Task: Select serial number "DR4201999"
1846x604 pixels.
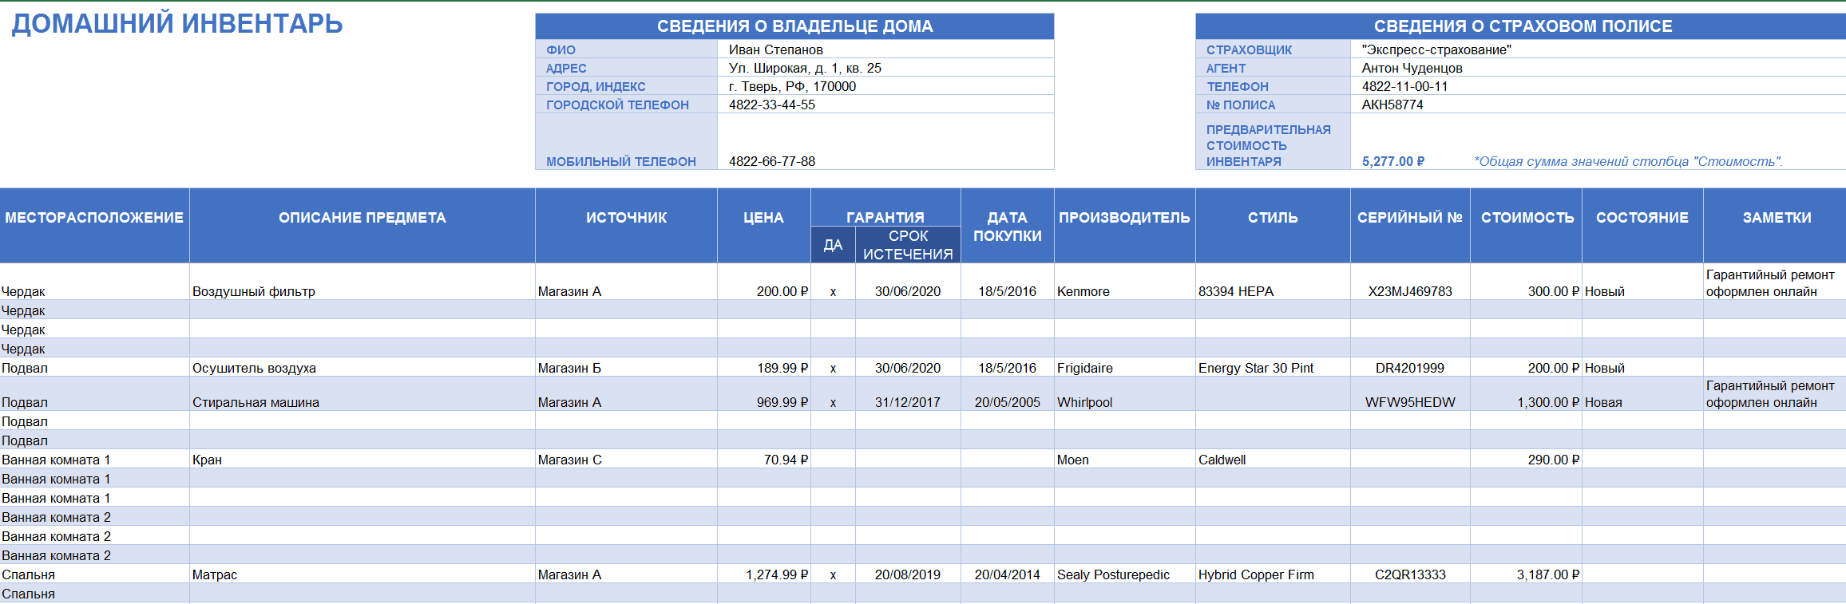Action: pos(1410,368)
